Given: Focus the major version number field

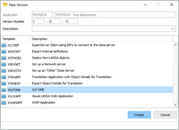Looking at the screenshot, I should click(x=38, y=21).
